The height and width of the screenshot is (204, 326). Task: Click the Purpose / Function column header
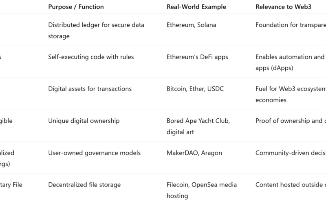coord(76,7)
